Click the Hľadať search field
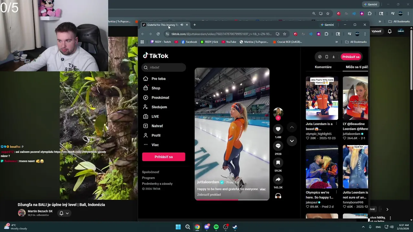The width and height of the screenshot is (413, 232). [x=164, y=67]
